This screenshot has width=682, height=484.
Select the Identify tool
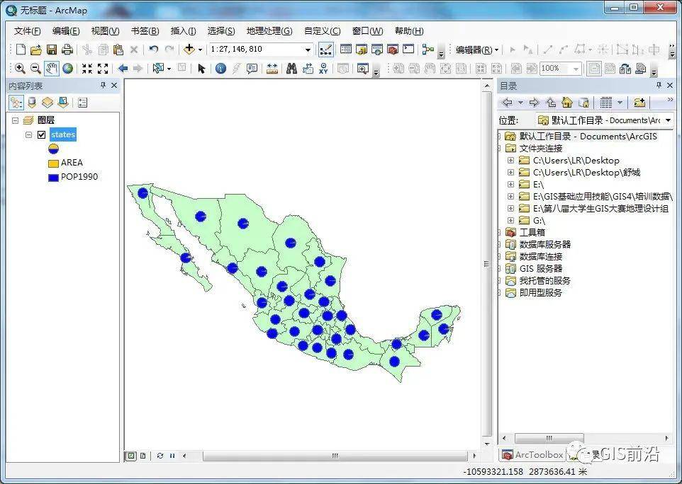point(220,69)
